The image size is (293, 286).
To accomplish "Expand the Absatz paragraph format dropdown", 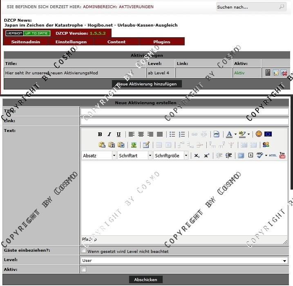I will [99, 156].
